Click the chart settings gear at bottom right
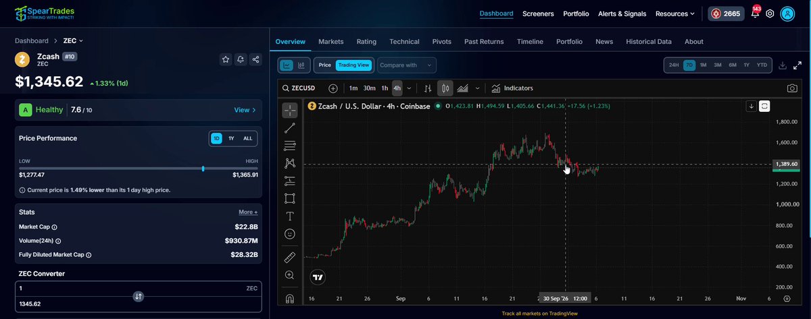The width and height of the screenshot is (811, 319). pyautogui.click(x=787, y=298)
